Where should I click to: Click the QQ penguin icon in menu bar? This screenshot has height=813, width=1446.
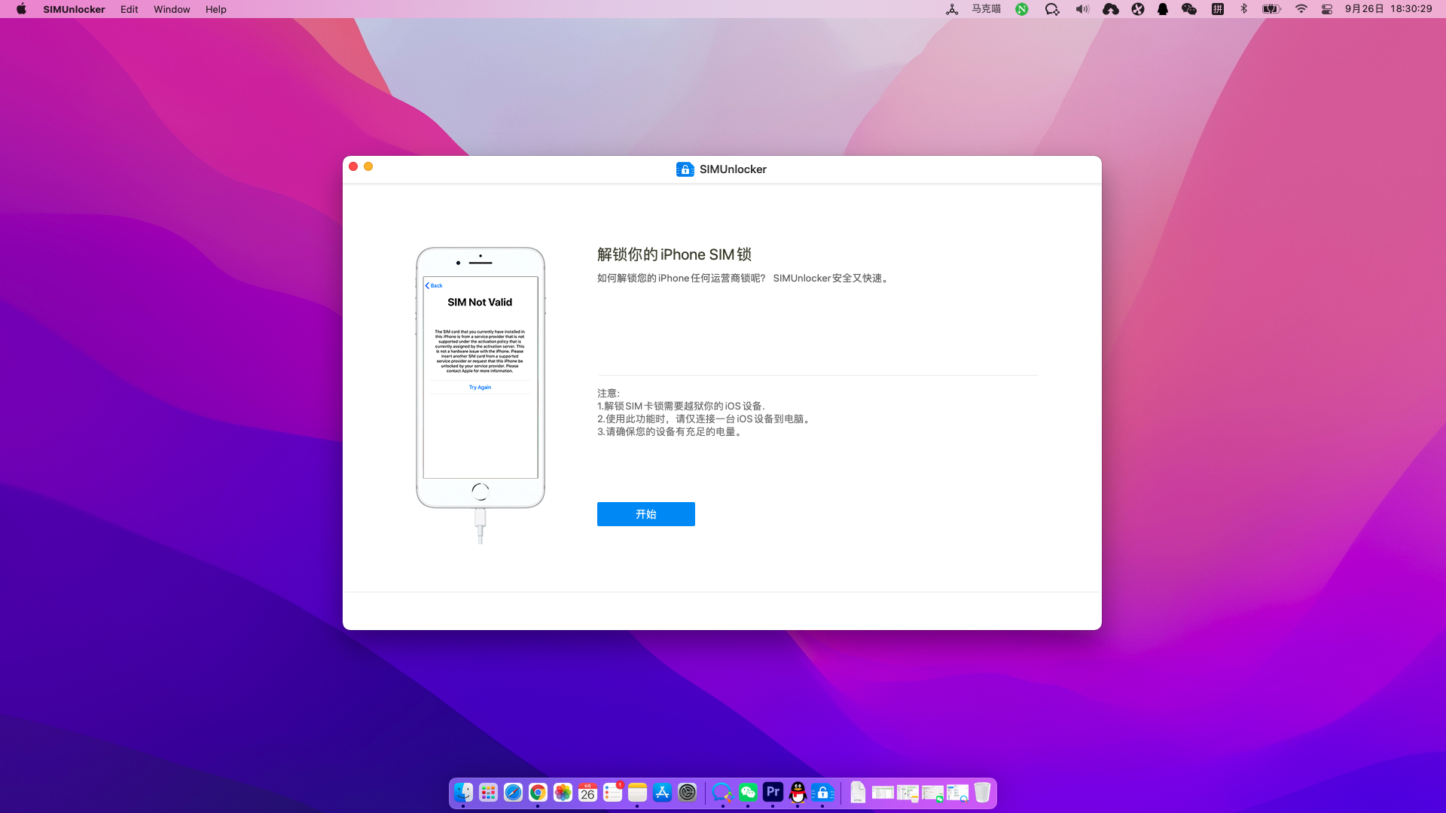coord(1163,9)
